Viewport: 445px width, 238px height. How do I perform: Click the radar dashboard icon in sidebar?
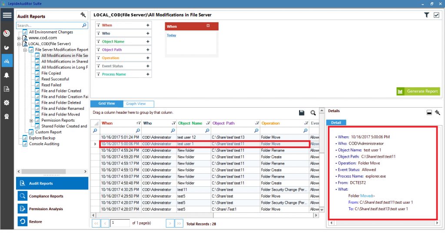coord(7,33)
